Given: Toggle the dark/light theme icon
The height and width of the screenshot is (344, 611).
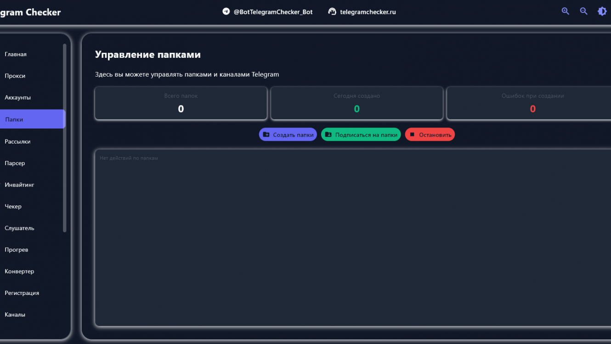Looking at the screenshot, I should 602,11.
